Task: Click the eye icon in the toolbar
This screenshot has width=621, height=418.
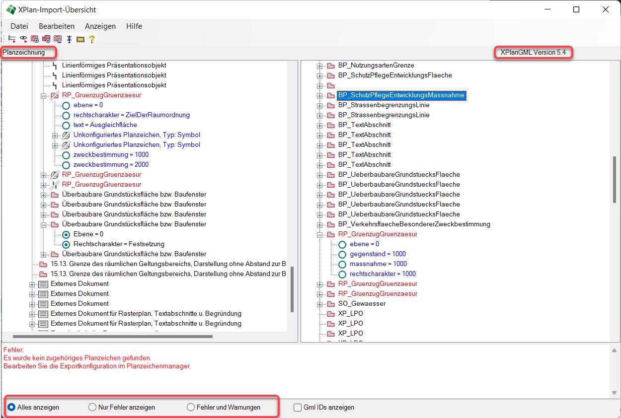Action: tap(23, 39)
